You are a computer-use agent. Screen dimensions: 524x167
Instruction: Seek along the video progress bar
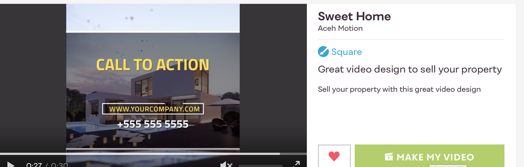153,154
